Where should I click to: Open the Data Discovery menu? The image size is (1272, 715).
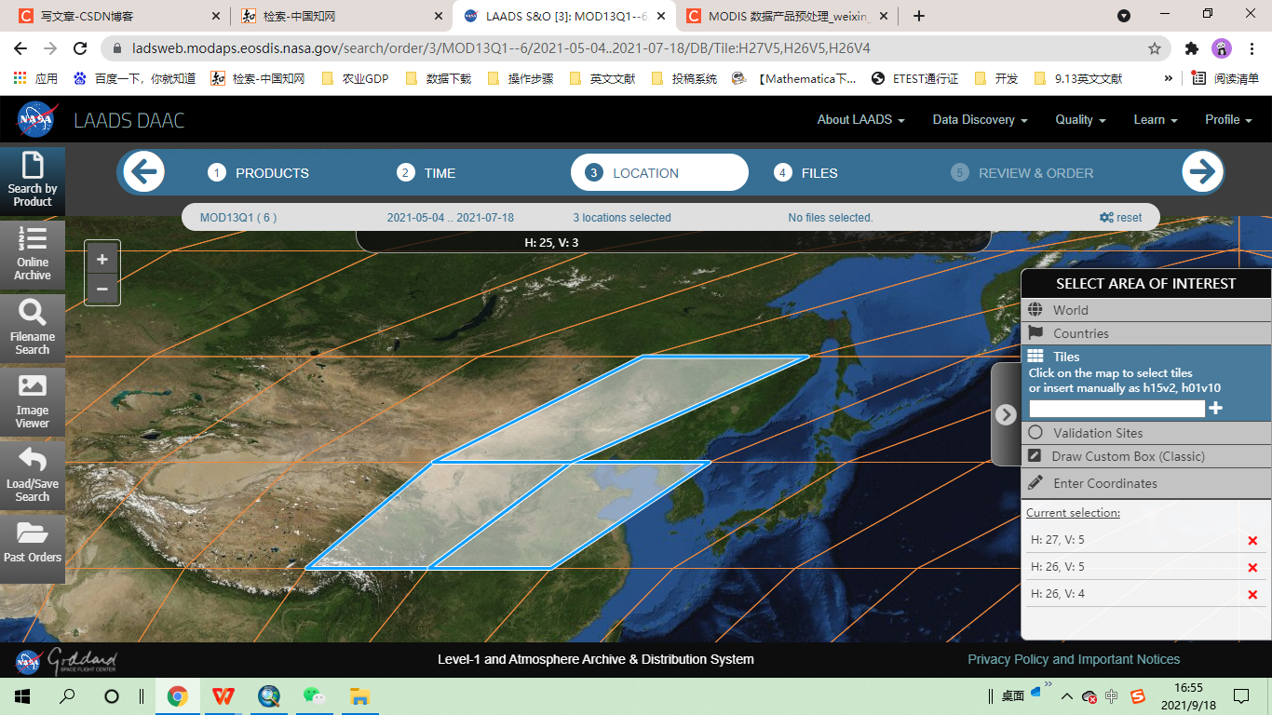click(x=979, y=119)
